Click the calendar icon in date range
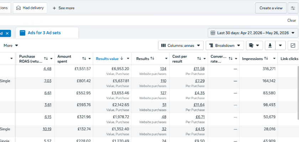This screenshot has height=142, width=299. pos(213,33)
